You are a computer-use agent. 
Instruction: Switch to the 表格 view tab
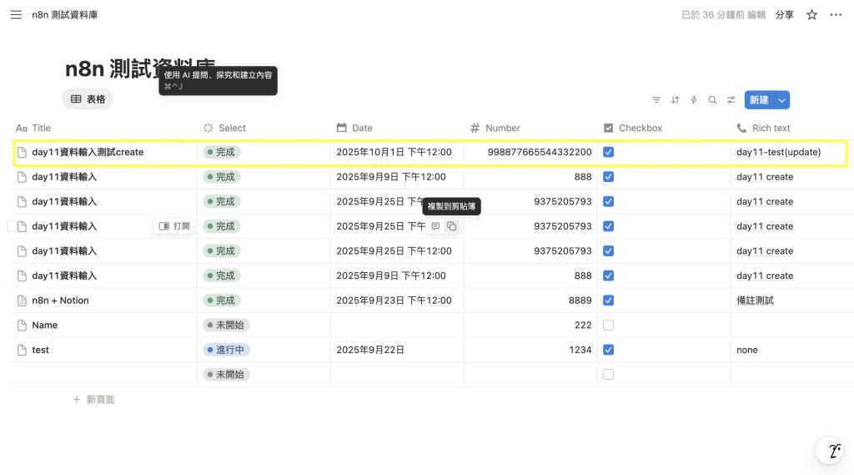click(x=88, y=99)
